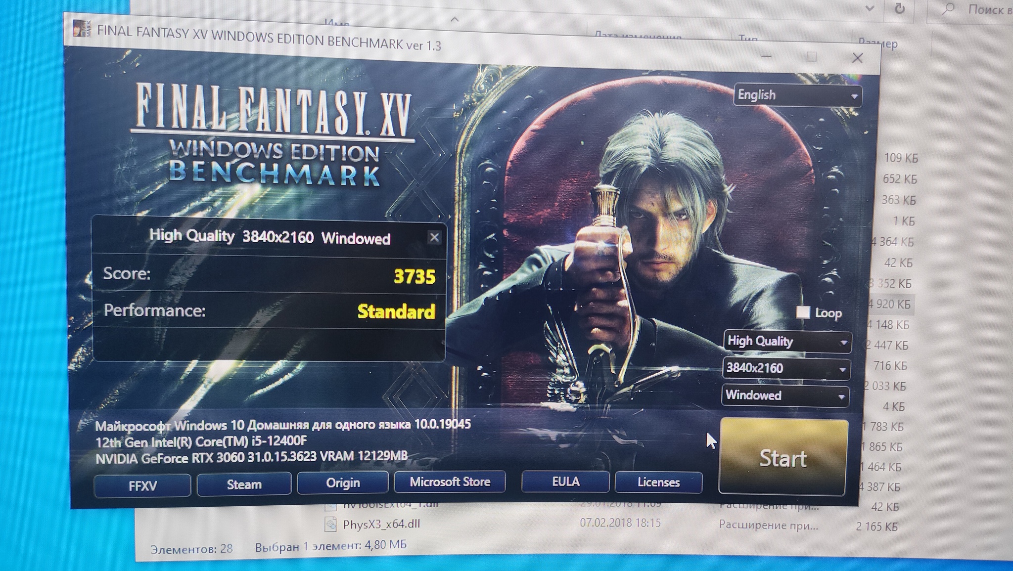This screenshot has height=571, width=1013.
Task: Open the EULA
Action: click(565, 482)
